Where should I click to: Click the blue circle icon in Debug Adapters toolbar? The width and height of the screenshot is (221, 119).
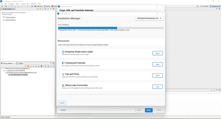[41, 66]
